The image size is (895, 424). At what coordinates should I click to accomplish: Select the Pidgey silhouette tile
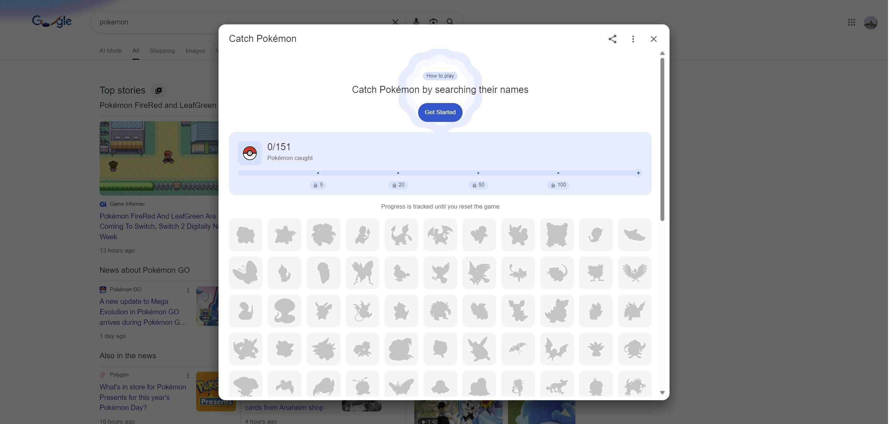point(401,273)
